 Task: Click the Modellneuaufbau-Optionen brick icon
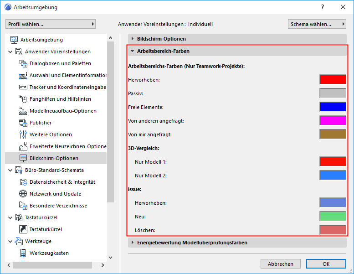[x=23, y=111]
